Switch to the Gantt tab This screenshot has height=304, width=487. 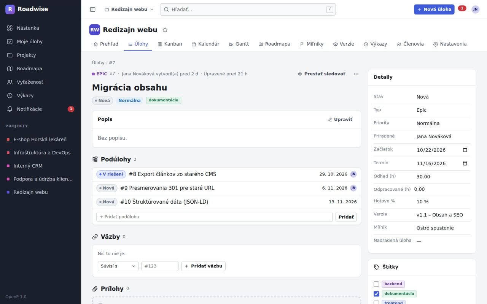coord(239,44)
